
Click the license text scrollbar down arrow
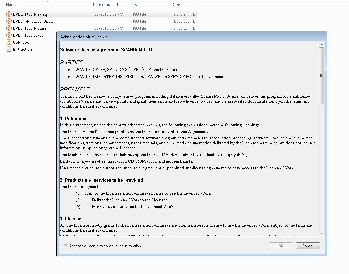pos(322,233)
